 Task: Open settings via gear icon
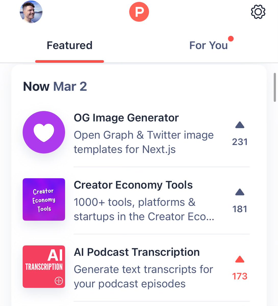(258, 12)
